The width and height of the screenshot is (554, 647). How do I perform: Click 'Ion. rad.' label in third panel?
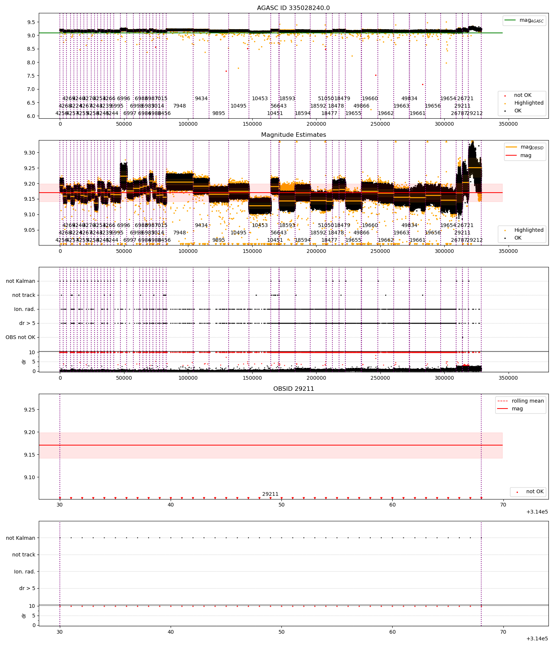point(25,309)
